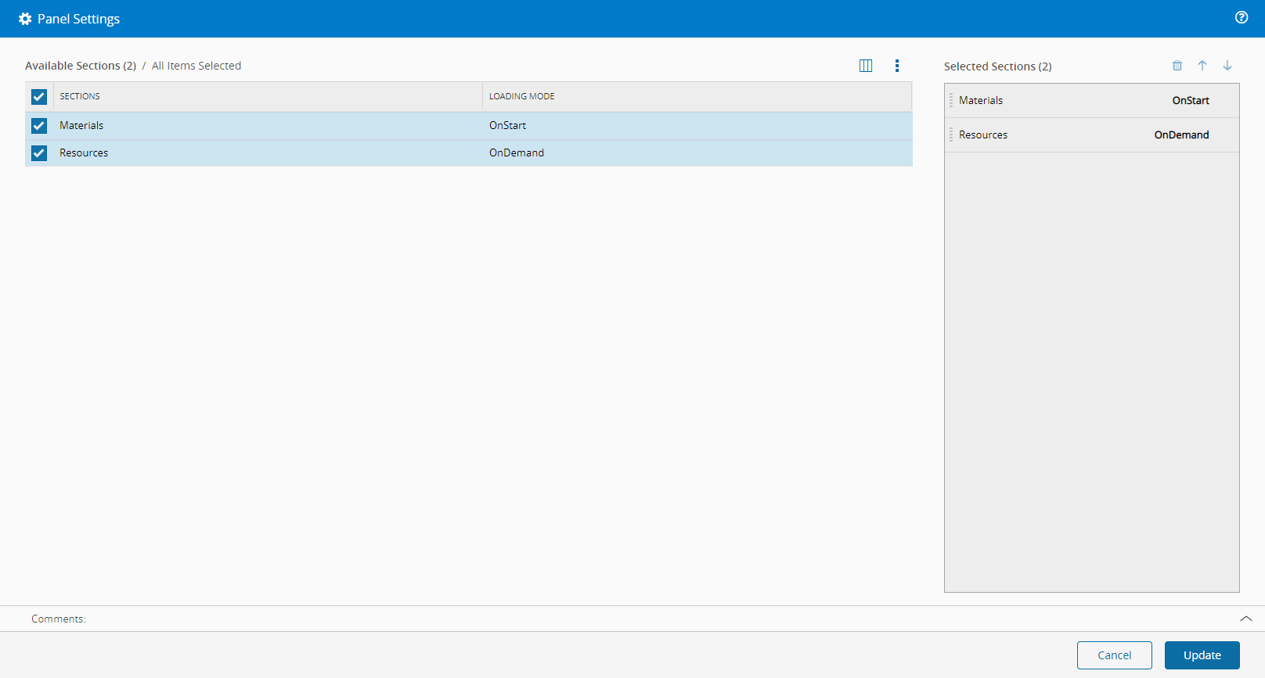
Task: Select Resources in Selected Sections list
Action: [983, 135]
